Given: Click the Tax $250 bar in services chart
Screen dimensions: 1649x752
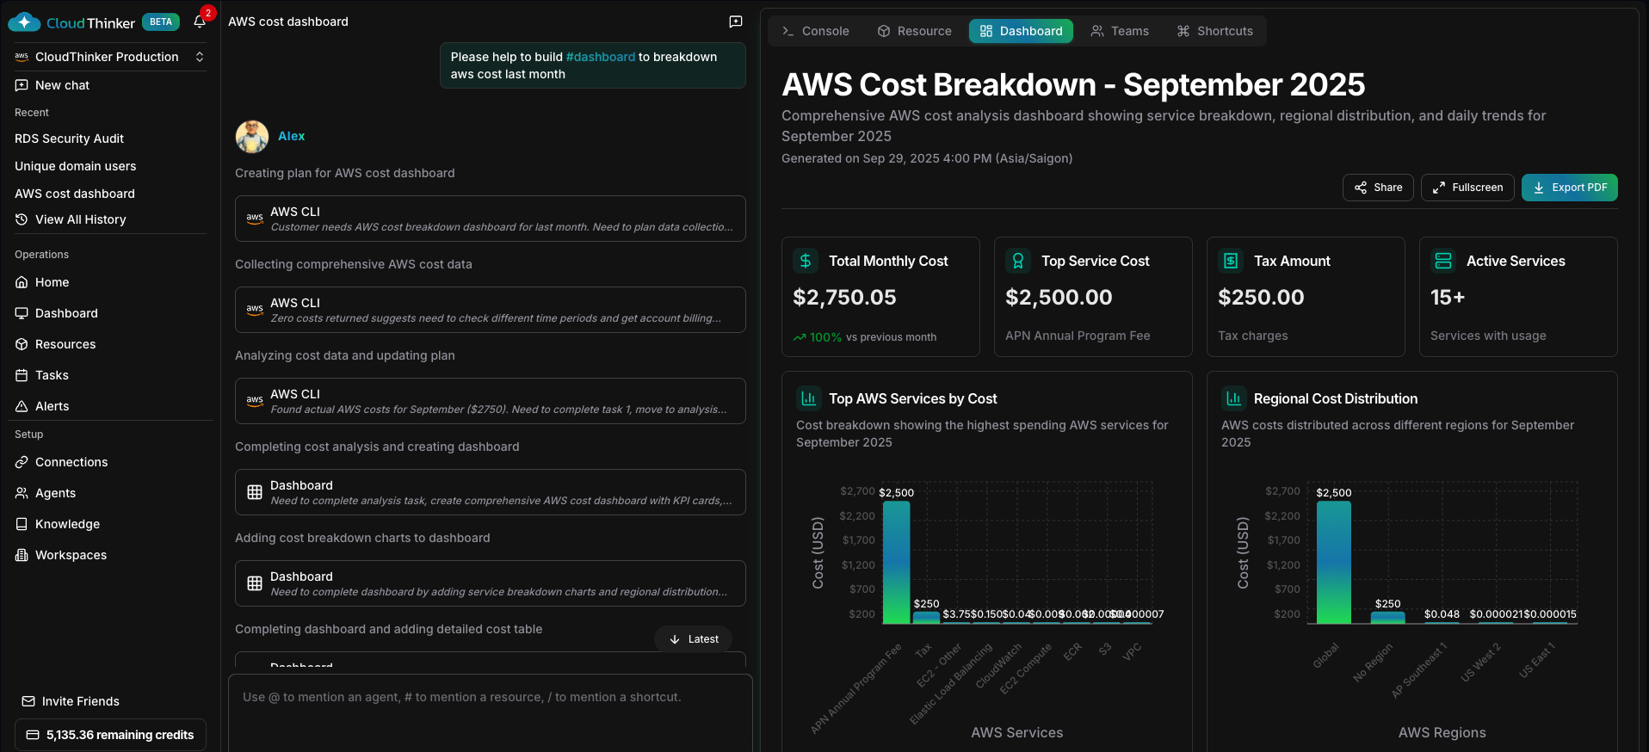Looking at the screenshot, I should tap(926, 618).
